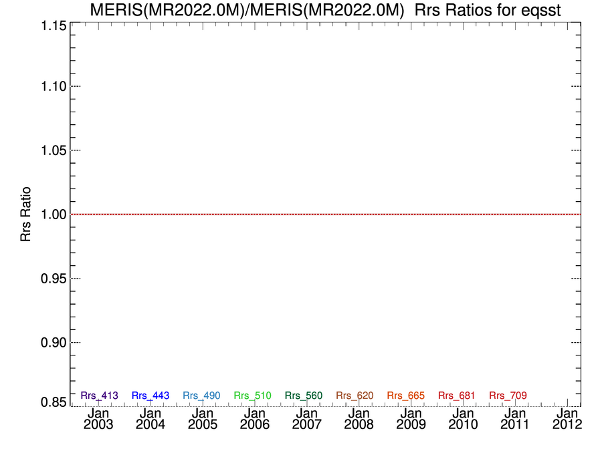Click the Jan 2010 x-axis label
The image size is (602, 451).
tap(463, 419)
